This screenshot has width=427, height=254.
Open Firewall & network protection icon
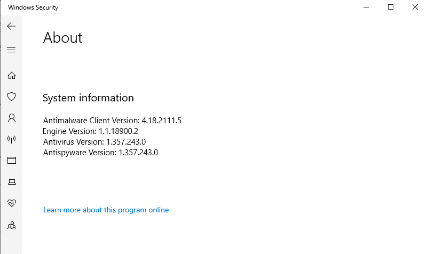pyautogui.click(x=11, y=139)
